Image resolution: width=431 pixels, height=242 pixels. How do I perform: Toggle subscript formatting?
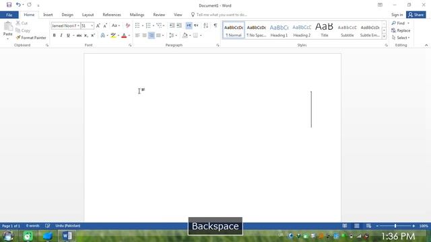pos(86,36)
